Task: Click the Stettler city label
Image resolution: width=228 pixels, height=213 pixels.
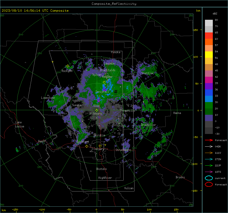Action: 148,73
